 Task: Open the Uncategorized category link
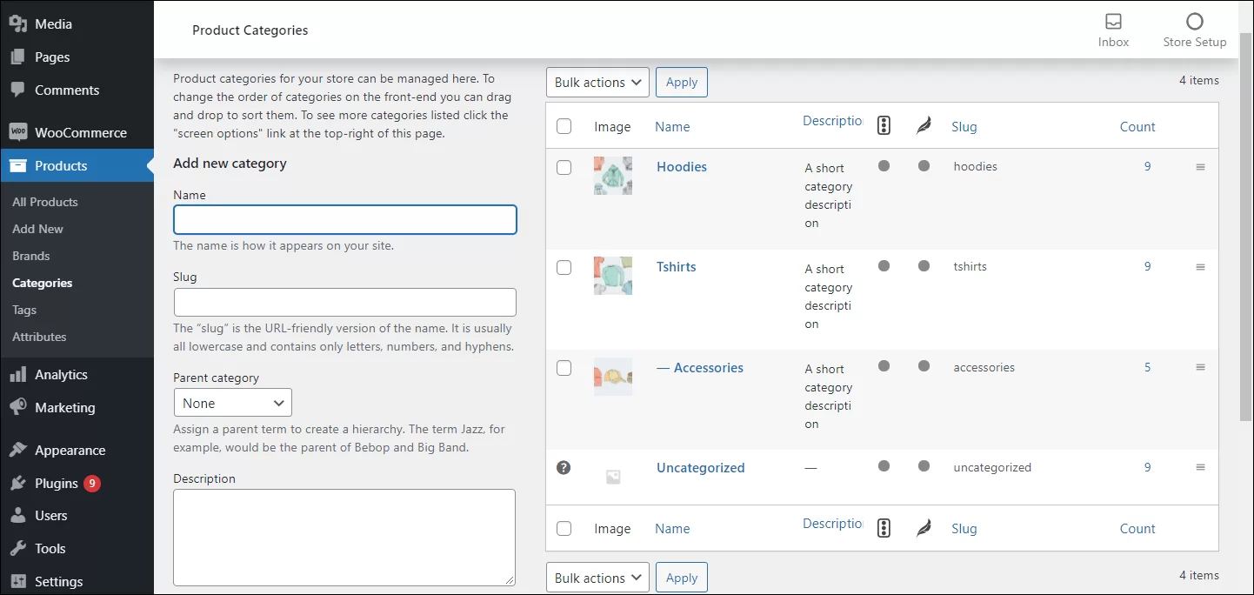(x=700, y=467)
